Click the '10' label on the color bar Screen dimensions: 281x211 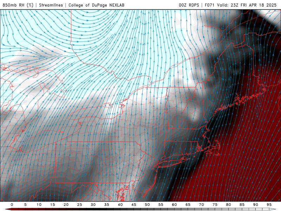point(39,205)
